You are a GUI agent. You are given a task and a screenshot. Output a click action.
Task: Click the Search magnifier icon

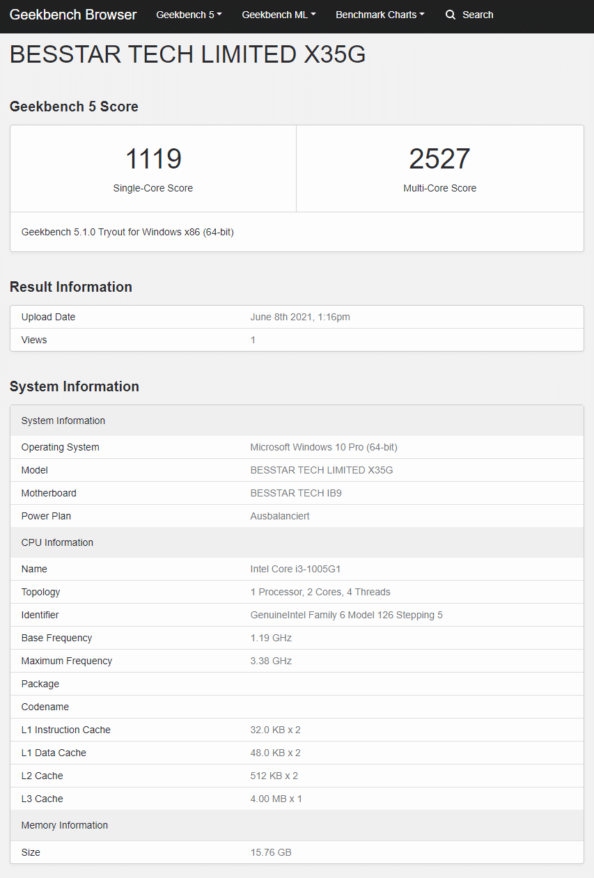coord(451,15)
